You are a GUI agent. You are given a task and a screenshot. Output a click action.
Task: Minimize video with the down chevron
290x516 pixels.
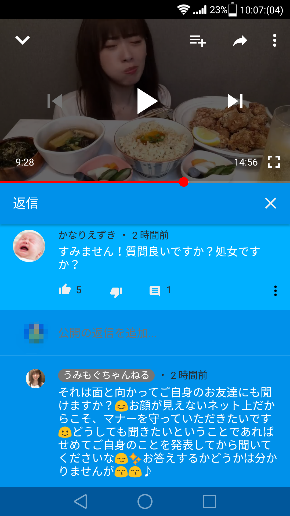(23, 40)
